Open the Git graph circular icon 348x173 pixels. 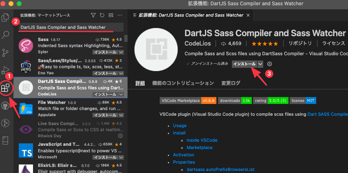5,123
